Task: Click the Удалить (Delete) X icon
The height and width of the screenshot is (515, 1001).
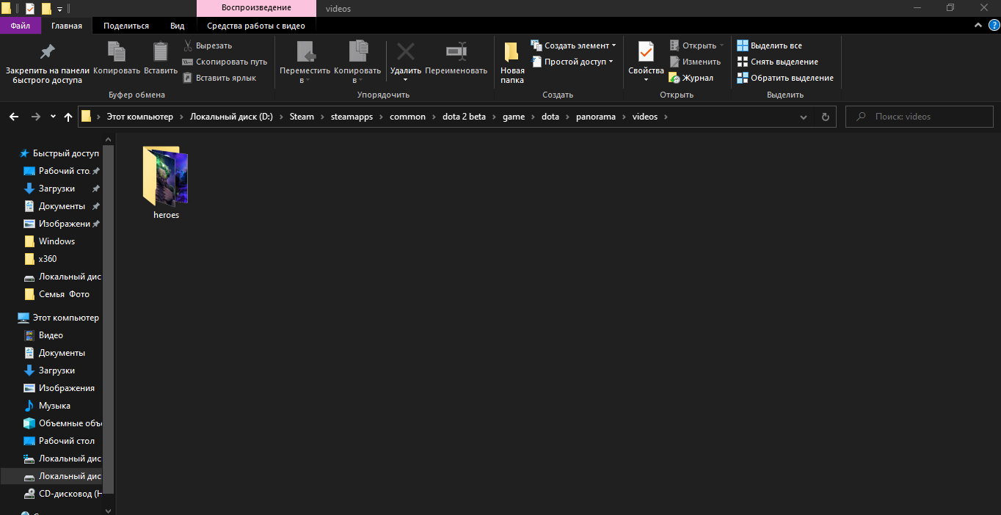Action: [x=405, y=52]
